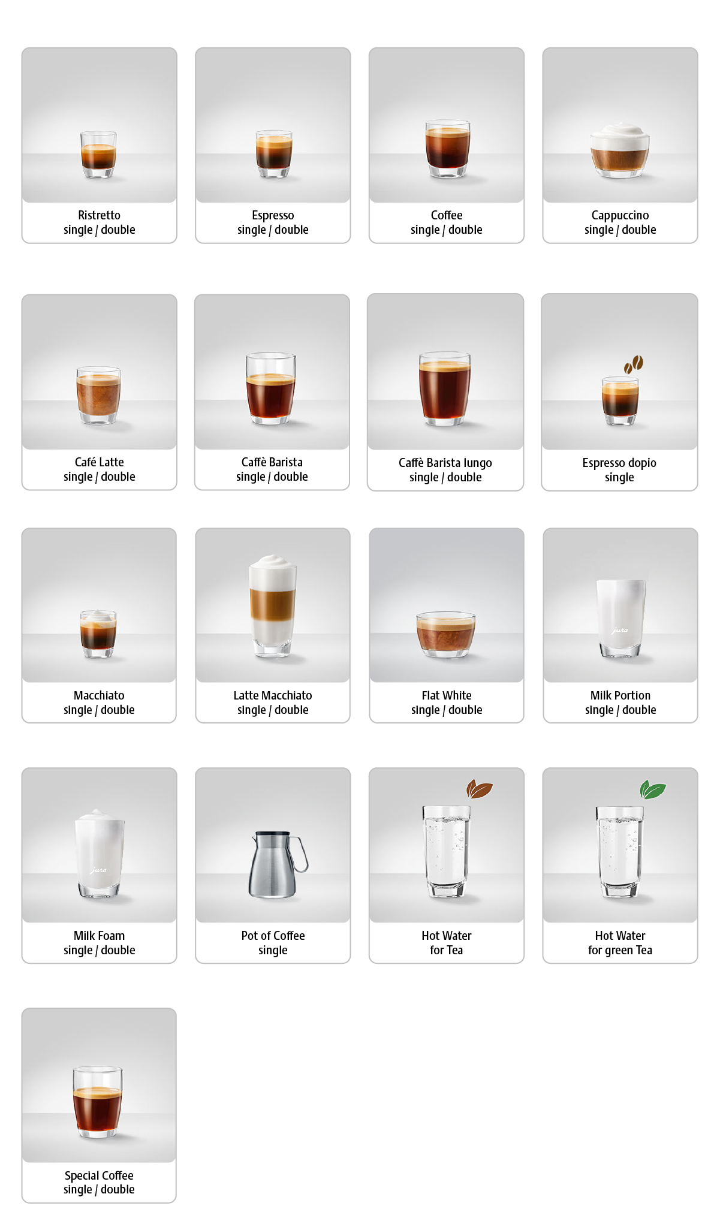720x1227 pixels.
Task: Pick the Coffee glass image
Action: [447, 149]
